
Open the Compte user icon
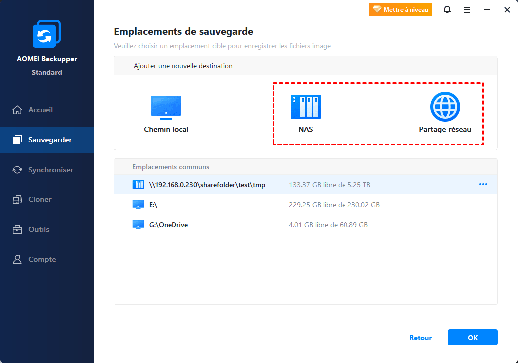[17, 259]
